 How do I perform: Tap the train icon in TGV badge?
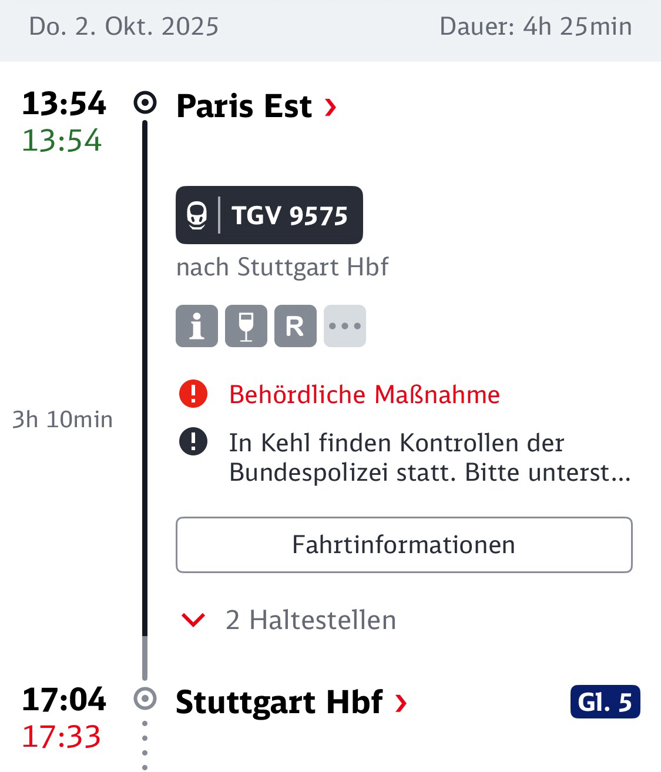(x=197, y=215)
